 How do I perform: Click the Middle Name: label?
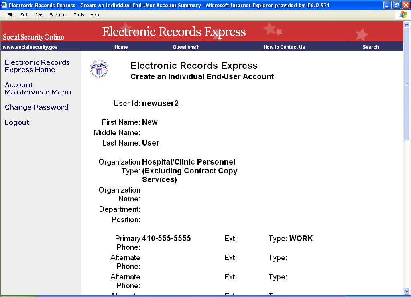pos(117,133)
